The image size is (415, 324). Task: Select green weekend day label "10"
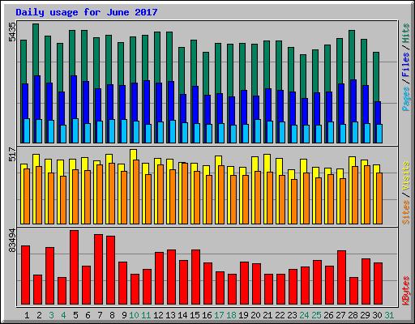134,315
